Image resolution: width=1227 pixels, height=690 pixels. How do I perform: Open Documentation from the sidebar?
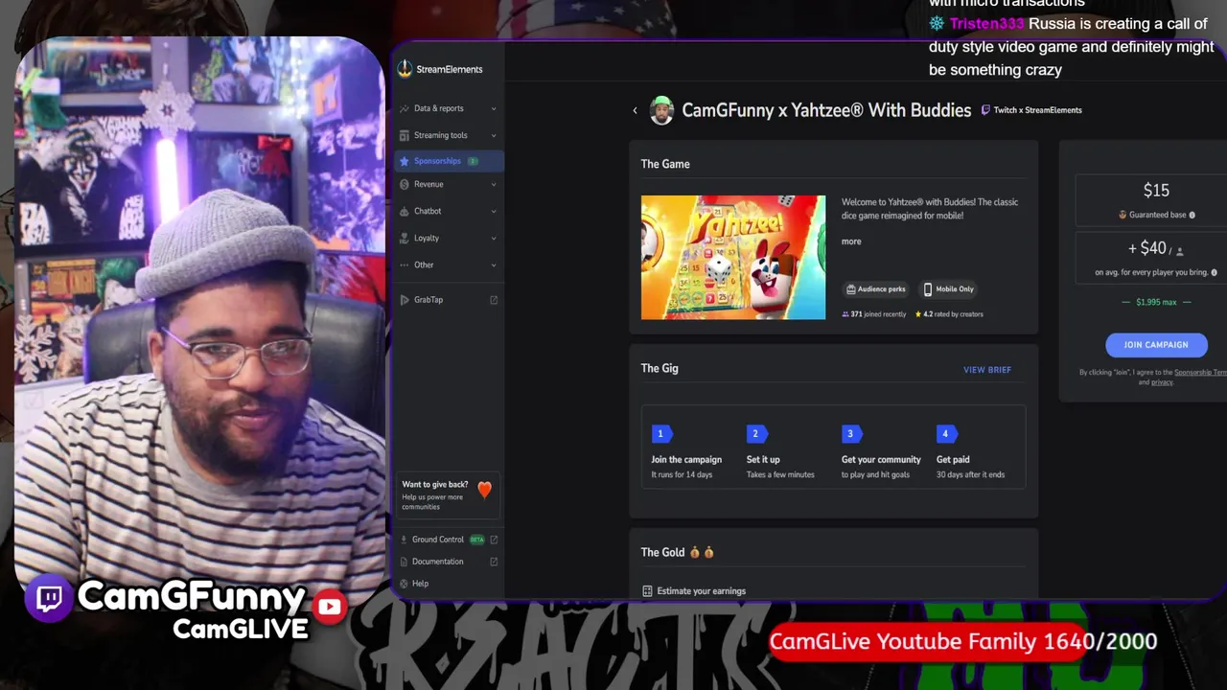pyautogui.click(x=449, y=562)
